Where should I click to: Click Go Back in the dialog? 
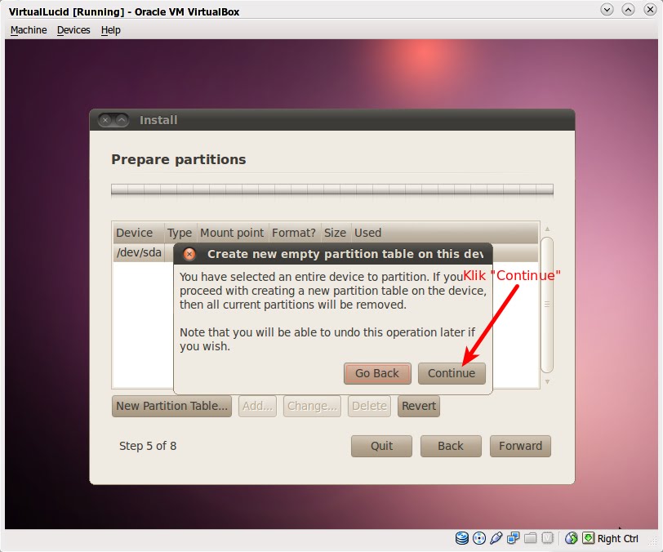tap(377, 373)
